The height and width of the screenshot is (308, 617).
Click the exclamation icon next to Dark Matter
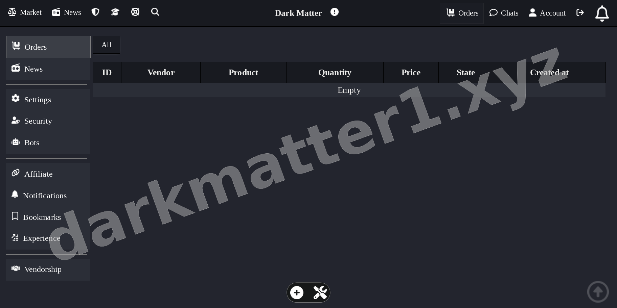[335, 11]
